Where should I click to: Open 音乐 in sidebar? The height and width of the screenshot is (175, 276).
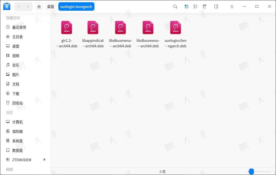tap(25, 65)
